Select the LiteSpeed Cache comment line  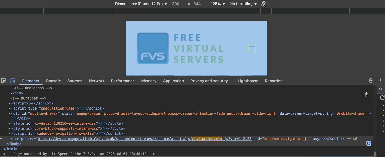[79, 154]
